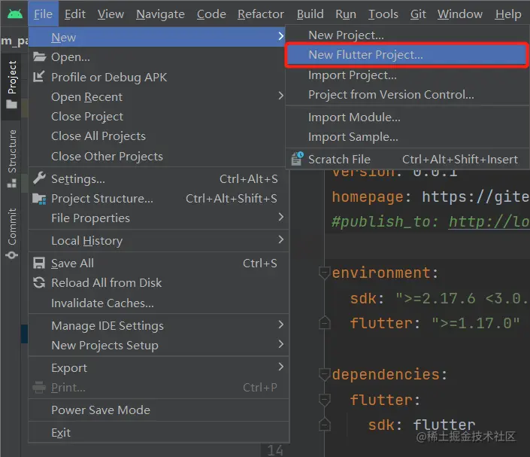Select Import Sample... entry
Viewport: 530px width, 457px height.
(407, 137)
